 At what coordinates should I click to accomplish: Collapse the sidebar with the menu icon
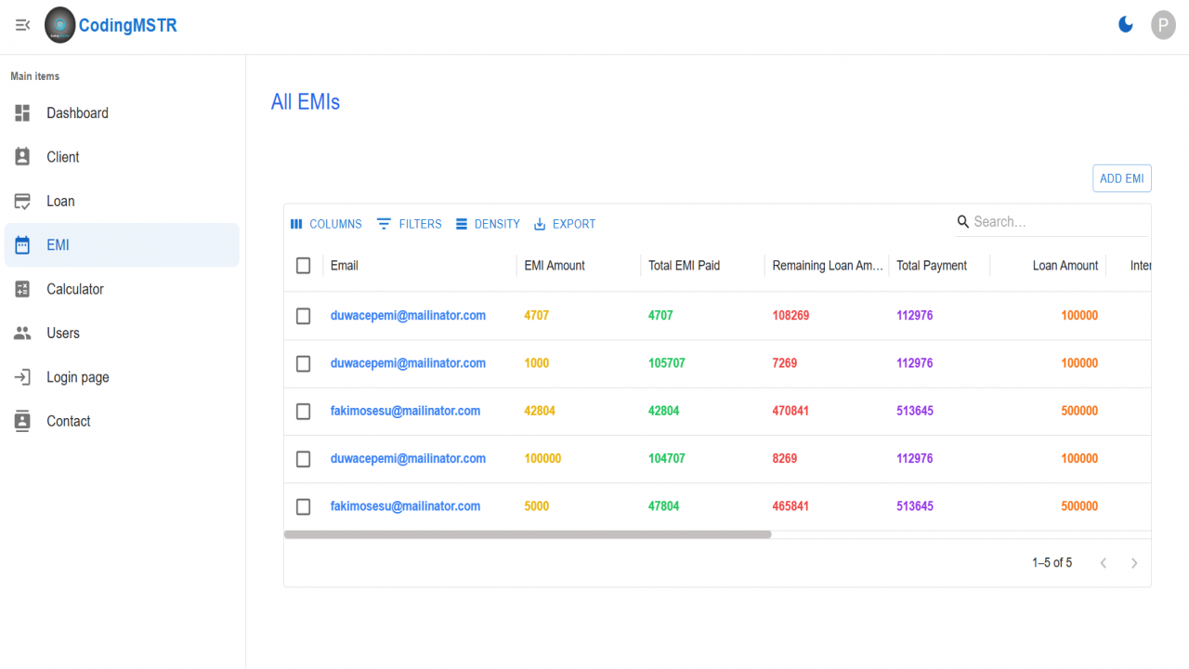23,25
